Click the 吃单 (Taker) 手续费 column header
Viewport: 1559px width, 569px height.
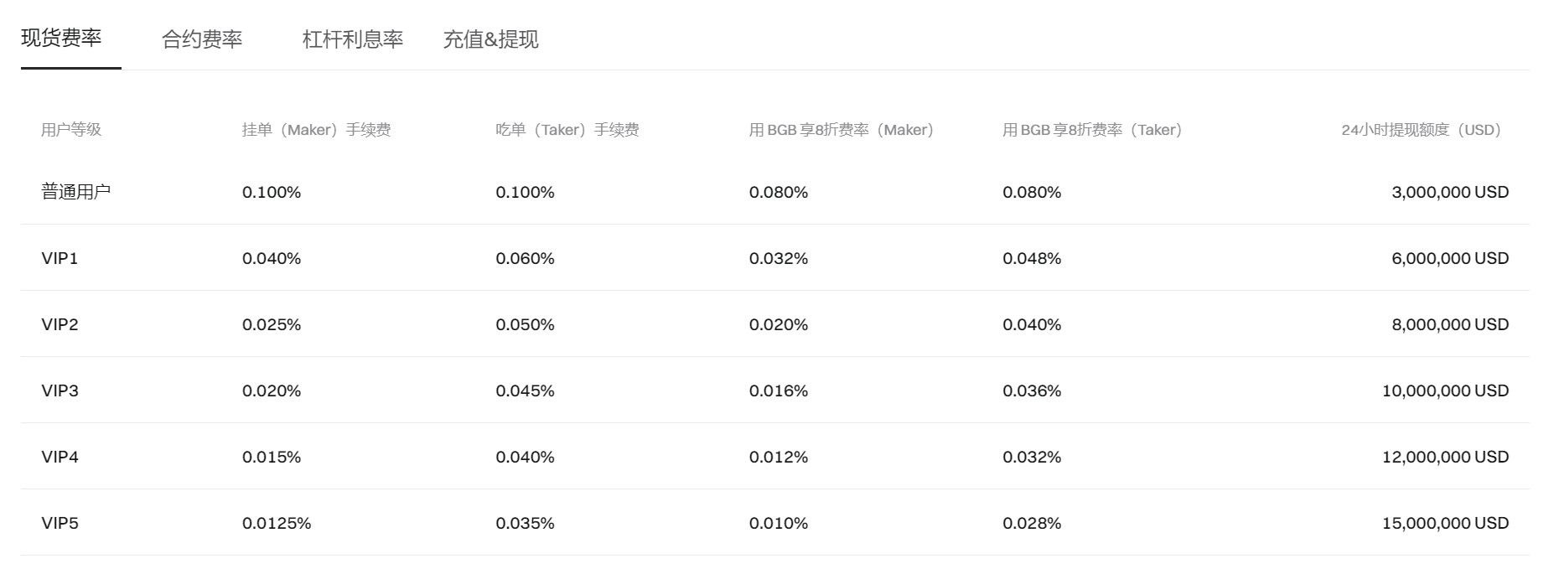tap(567, 130)
